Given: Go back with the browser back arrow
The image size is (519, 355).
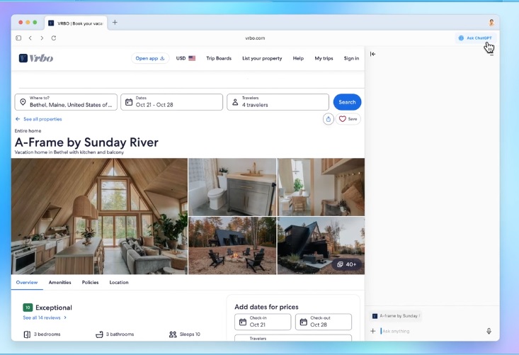Looking at the screenshot, I should tap(30, 38).
